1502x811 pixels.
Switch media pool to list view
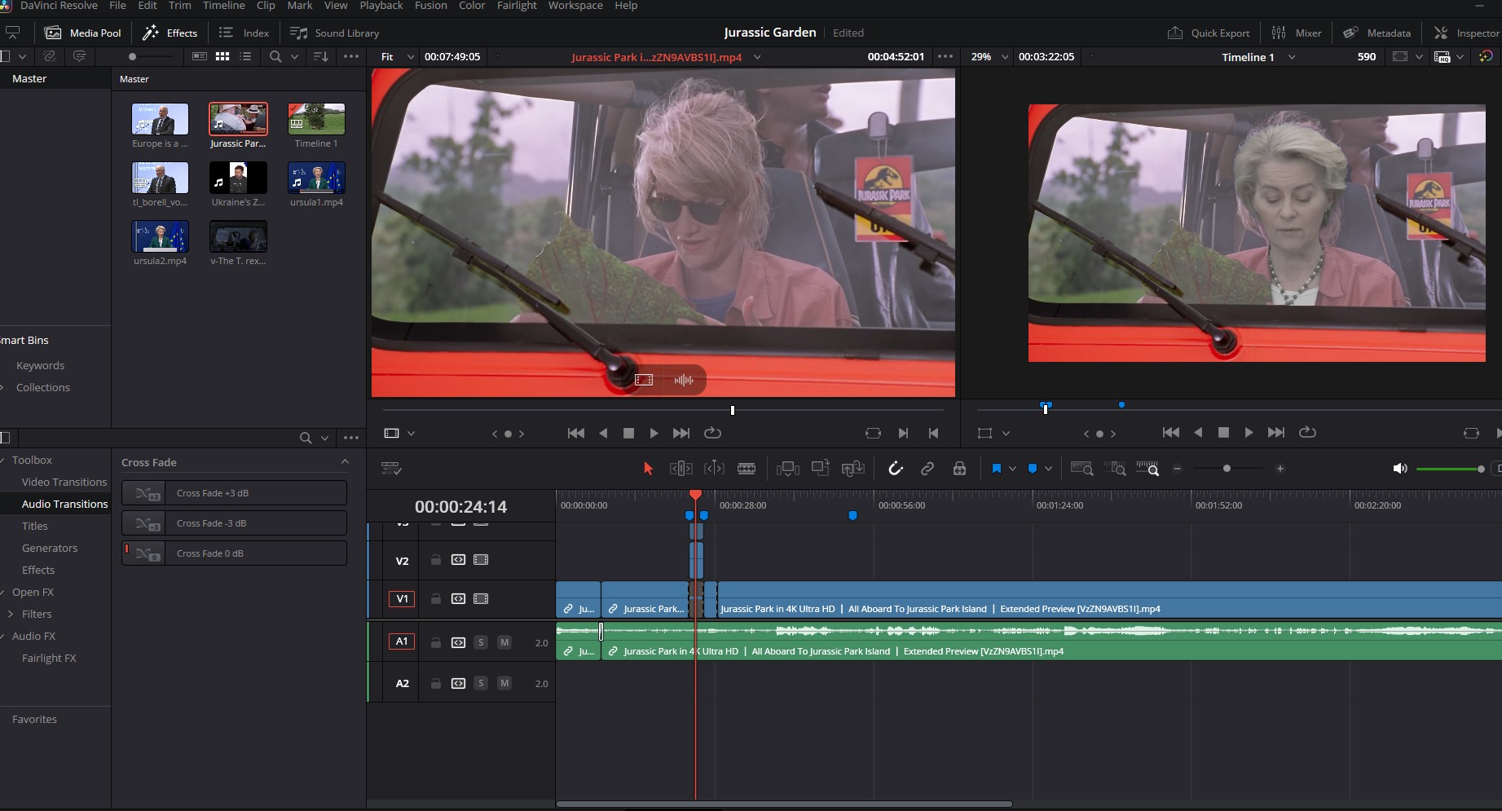245,56
